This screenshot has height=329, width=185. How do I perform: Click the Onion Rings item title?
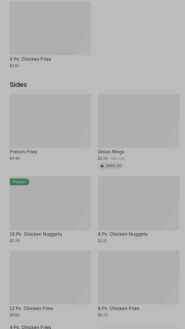(x=111, y=152)
